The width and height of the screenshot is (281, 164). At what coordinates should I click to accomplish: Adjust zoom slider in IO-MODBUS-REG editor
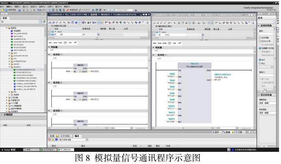pos(246,128)
